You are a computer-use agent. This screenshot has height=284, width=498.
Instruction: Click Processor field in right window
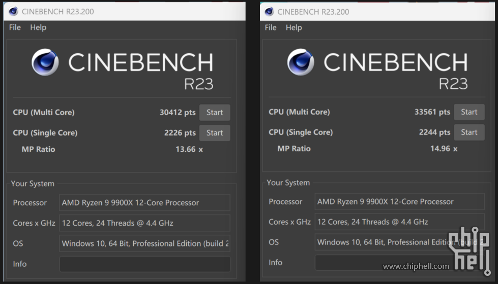399,201
